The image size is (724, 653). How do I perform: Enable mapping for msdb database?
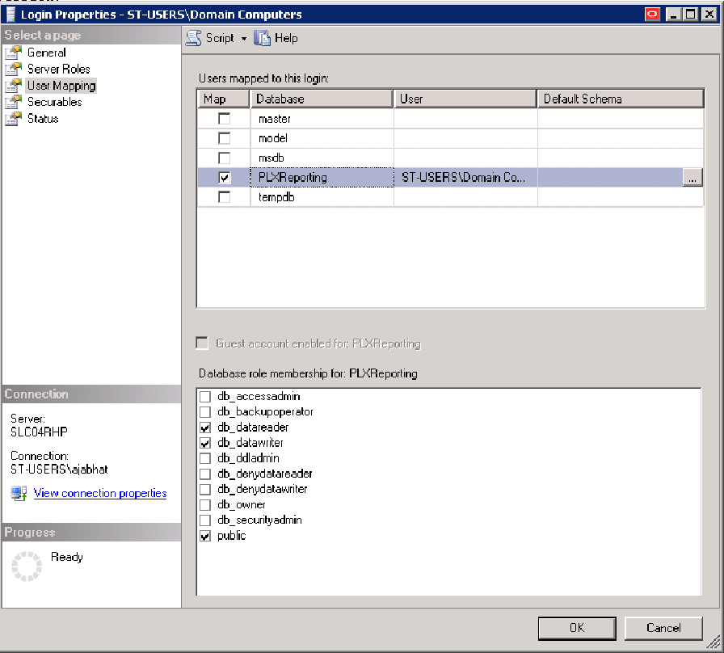(225, 158)
